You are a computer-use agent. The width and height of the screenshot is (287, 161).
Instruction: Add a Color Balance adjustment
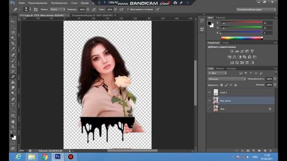[x=234, y=57]
